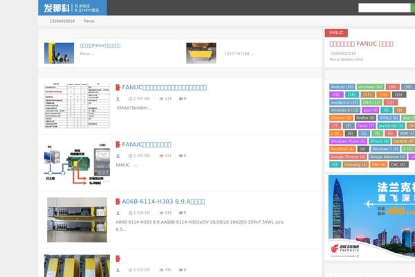The width and height of the screenshot is (415, 277).
Task: Select the Windows Phone (5) tag
Action: pos(349,141)
